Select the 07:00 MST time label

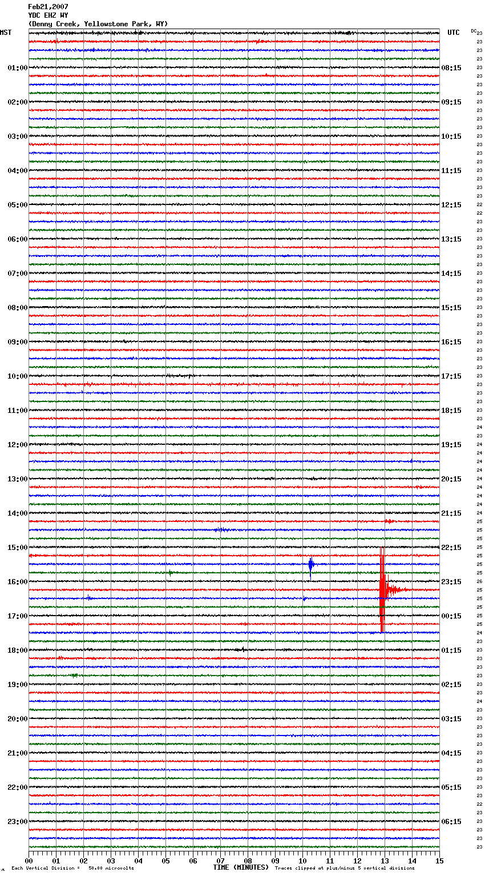17,274
